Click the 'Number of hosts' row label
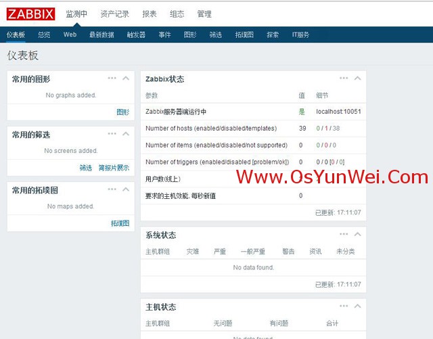Image resolution: width=433 pixels, height=339 pixels. (x=211, y=129)
